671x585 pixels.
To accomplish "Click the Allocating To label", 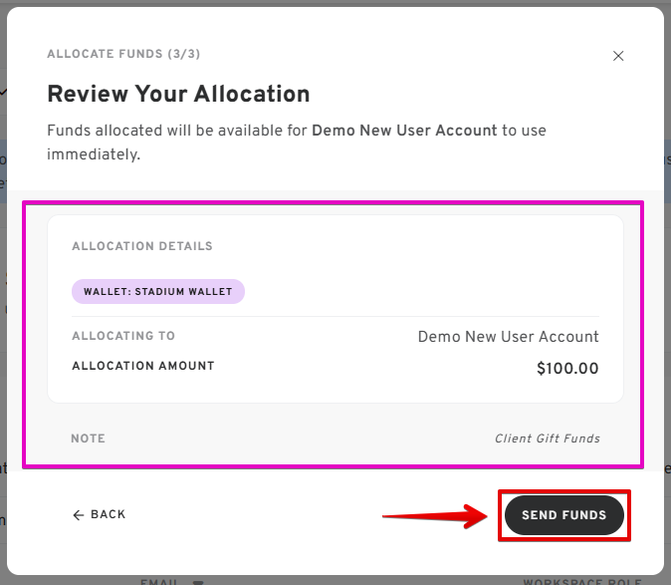I will [x=123, y=336].
